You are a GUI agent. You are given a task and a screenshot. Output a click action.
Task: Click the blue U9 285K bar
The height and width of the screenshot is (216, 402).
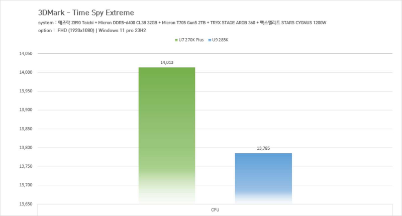point(263,178)
